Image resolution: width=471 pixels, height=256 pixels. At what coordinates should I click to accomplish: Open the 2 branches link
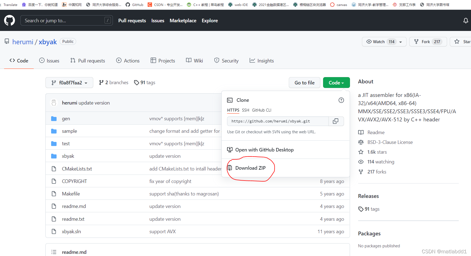coord(114,82)
